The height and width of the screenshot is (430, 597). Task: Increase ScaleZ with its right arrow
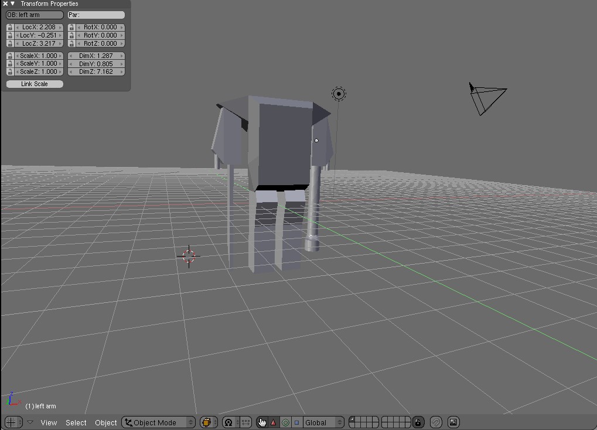[x=60, y=71]
